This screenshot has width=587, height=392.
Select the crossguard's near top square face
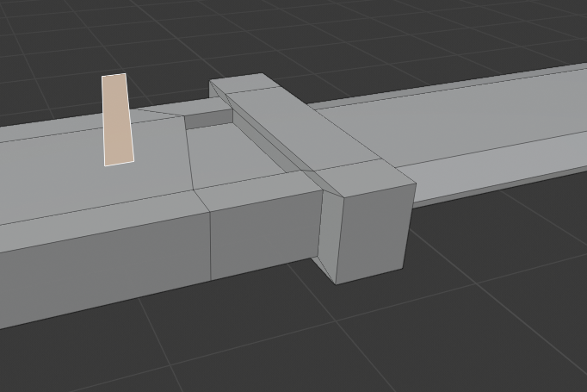pyautogui.click(x=360, y=178)
